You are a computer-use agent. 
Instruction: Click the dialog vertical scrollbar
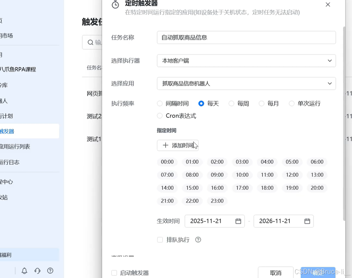point(344,124)
